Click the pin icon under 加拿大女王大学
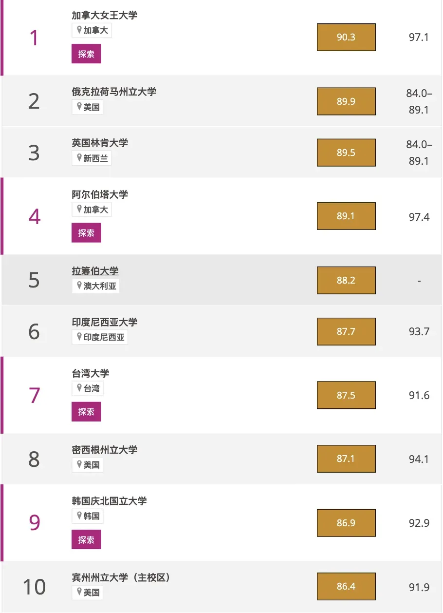The height and width of the screenshot is (613, 443). pyautogui.click(x=79, y=30)
